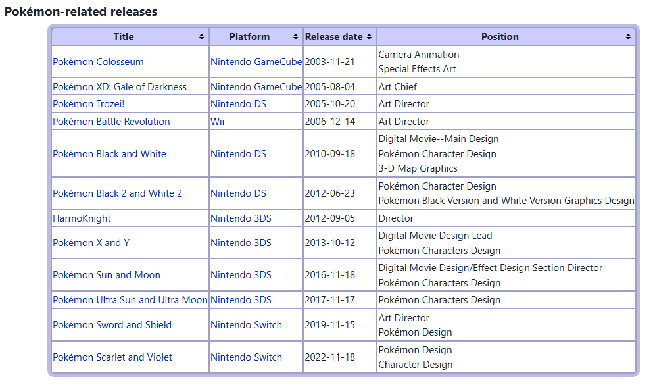
Task: Open Nintendo GameCube link in Colosseum row
Action: [x=256, y=62]
